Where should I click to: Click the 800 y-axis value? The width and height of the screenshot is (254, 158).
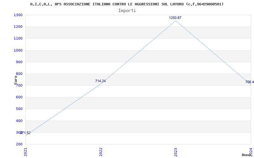19,74
